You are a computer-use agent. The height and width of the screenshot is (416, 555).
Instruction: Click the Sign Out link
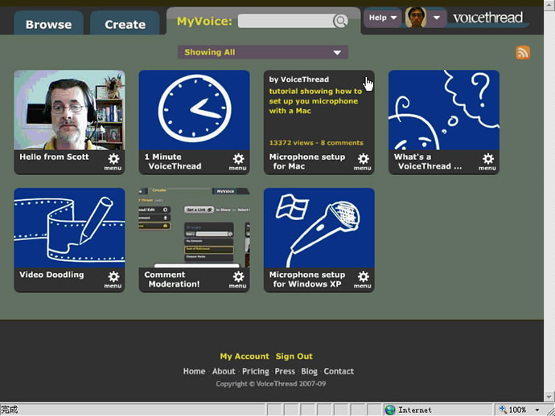point(294,357)
